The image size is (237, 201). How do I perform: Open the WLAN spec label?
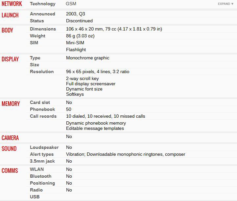[x=36, y=170]
